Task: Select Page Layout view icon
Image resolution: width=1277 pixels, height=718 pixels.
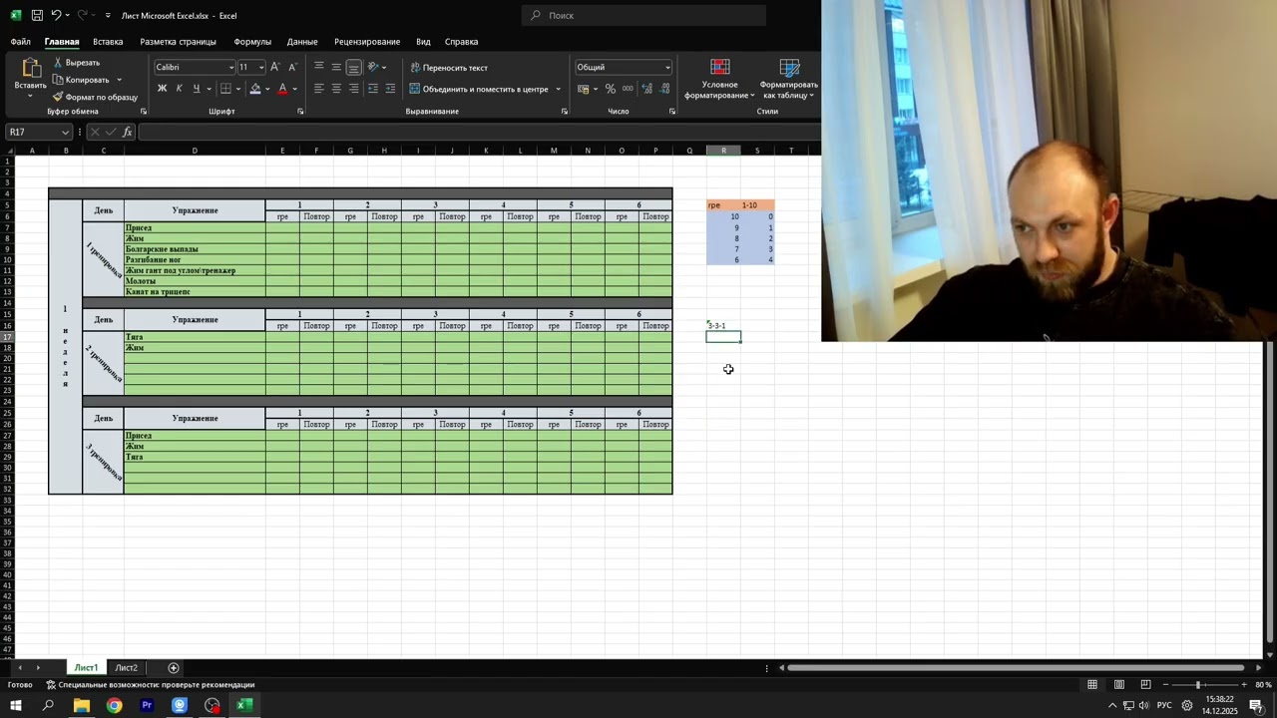Action: pyautogui.click(x=1119, y=684)
